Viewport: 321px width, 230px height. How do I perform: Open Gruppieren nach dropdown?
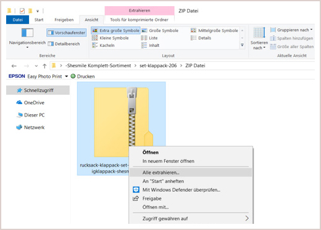tap(291, 30)
